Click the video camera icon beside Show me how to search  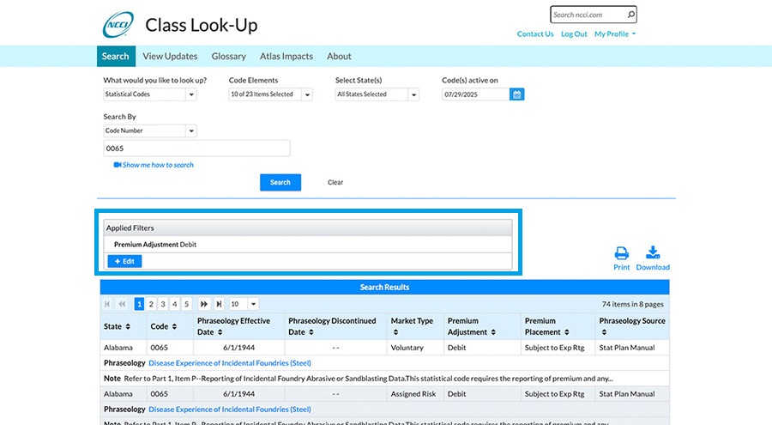[118, 165]
